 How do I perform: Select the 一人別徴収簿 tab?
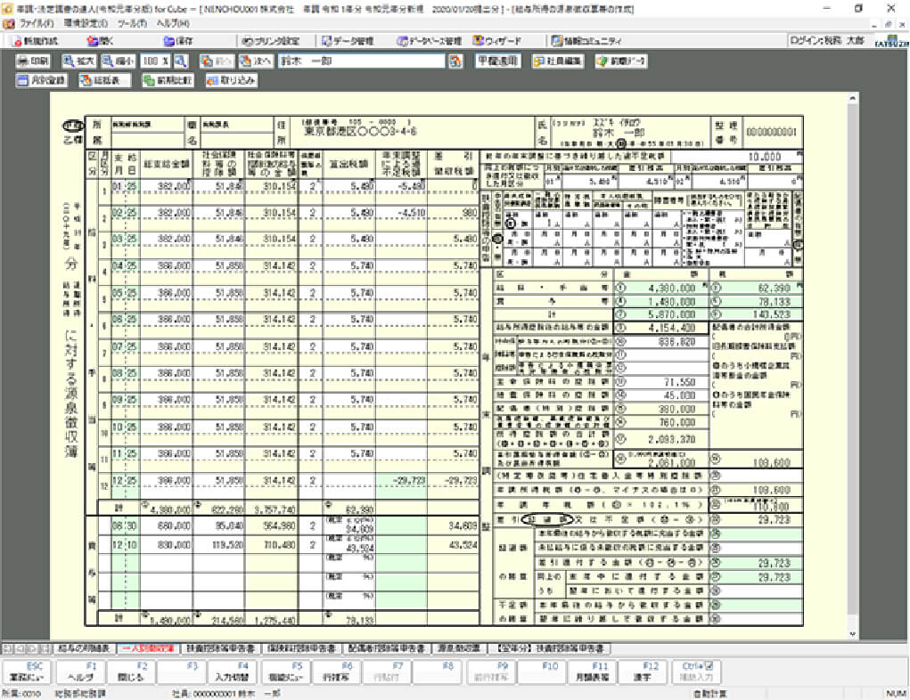(x=148, y=648)
